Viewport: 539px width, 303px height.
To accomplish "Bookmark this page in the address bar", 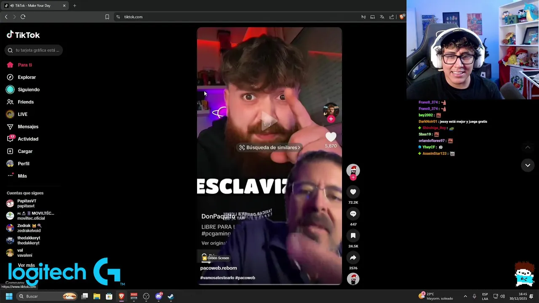I will 107,17.
